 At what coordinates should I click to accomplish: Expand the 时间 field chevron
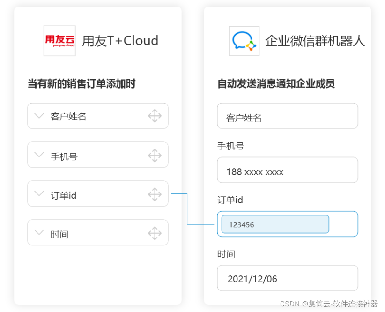(x=39, y=232)
